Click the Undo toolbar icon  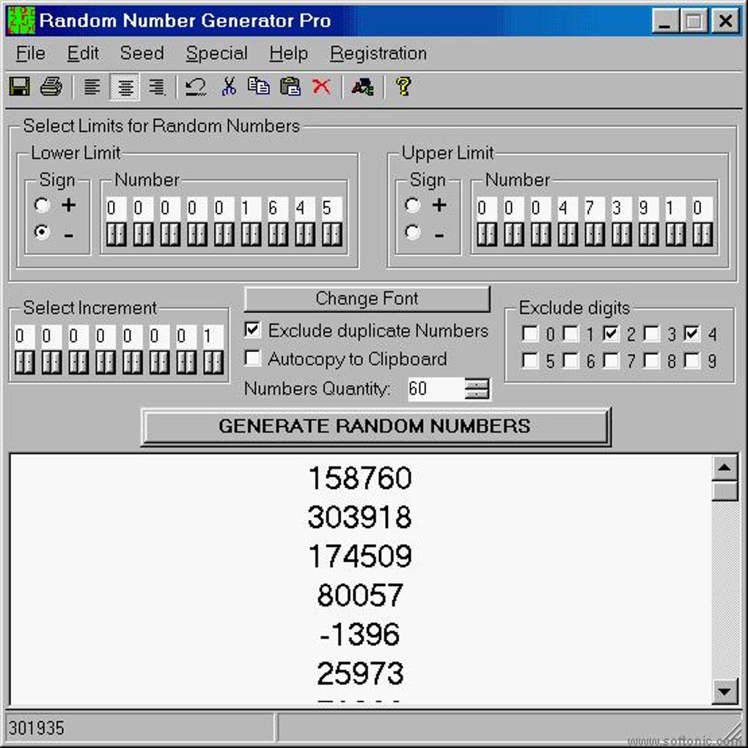click(195, 87)
